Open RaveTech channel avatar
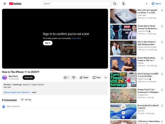This screenshot has height=124, width=165. (5, 77)
